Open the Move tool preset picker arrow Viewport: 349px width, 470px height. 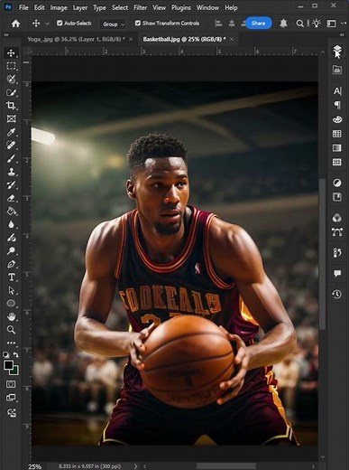[47, 23]
